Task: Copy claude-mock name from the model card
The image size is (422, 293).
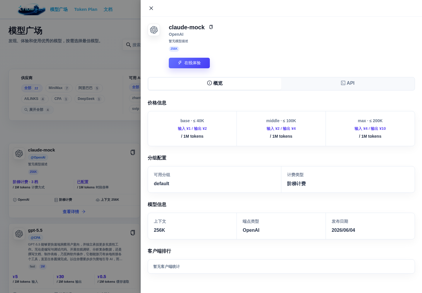Action: [x=133, y=152]
